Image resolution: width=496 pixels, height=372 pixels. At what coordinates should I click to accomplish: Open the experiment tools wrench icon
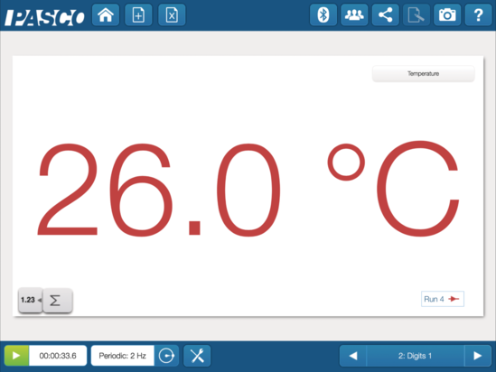click(x=197, y=356)
